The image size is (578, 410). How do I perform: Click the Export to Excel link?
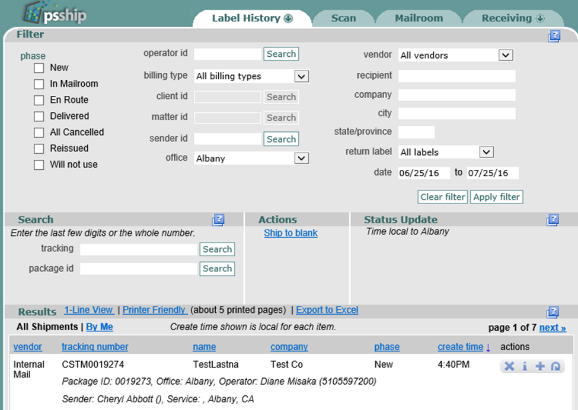pyautogui.click(x=327, y=310)
